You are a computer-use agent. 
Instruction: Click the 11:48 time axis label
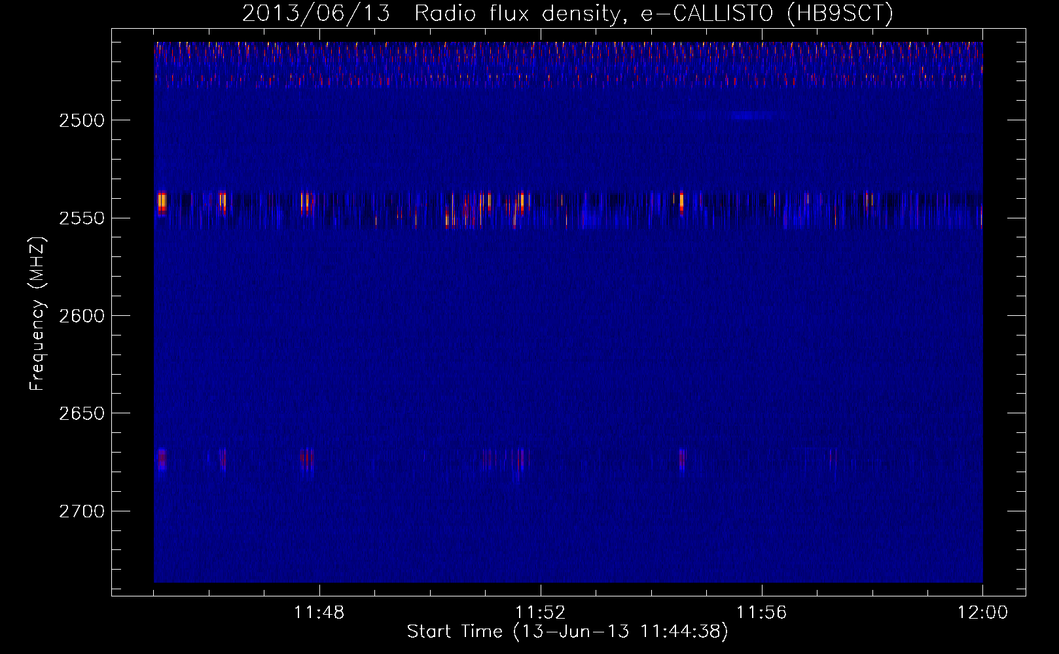[x=319, y=613]
